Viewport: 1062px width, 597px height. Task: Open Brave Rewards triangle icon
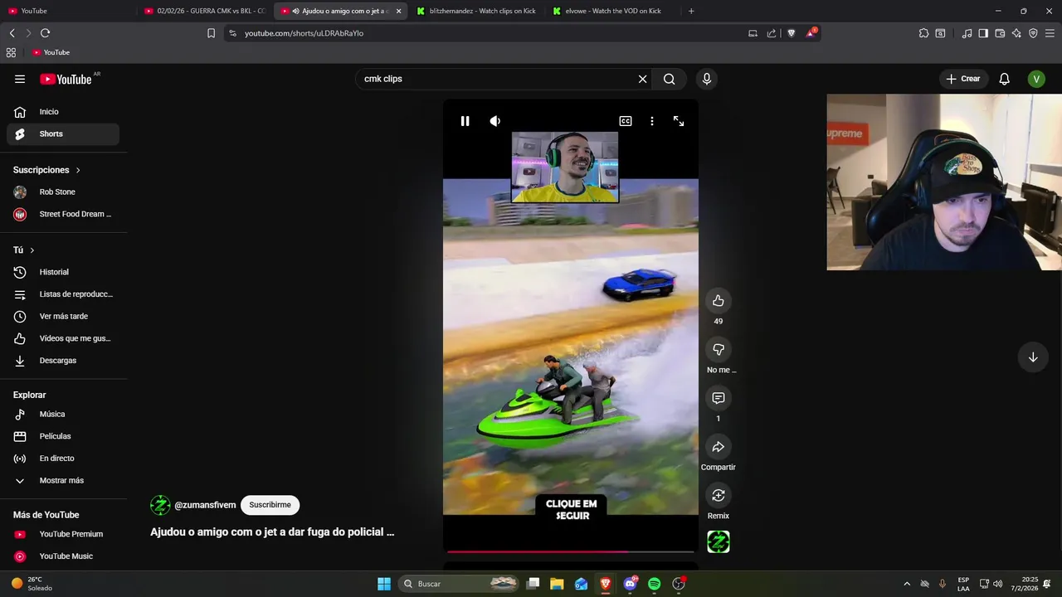[811, 33]
